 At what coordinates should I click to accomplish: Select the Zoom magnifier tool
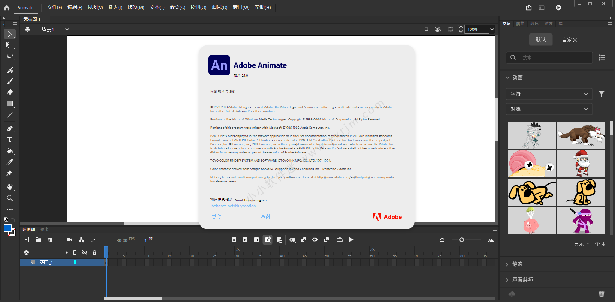coord(10,198)
